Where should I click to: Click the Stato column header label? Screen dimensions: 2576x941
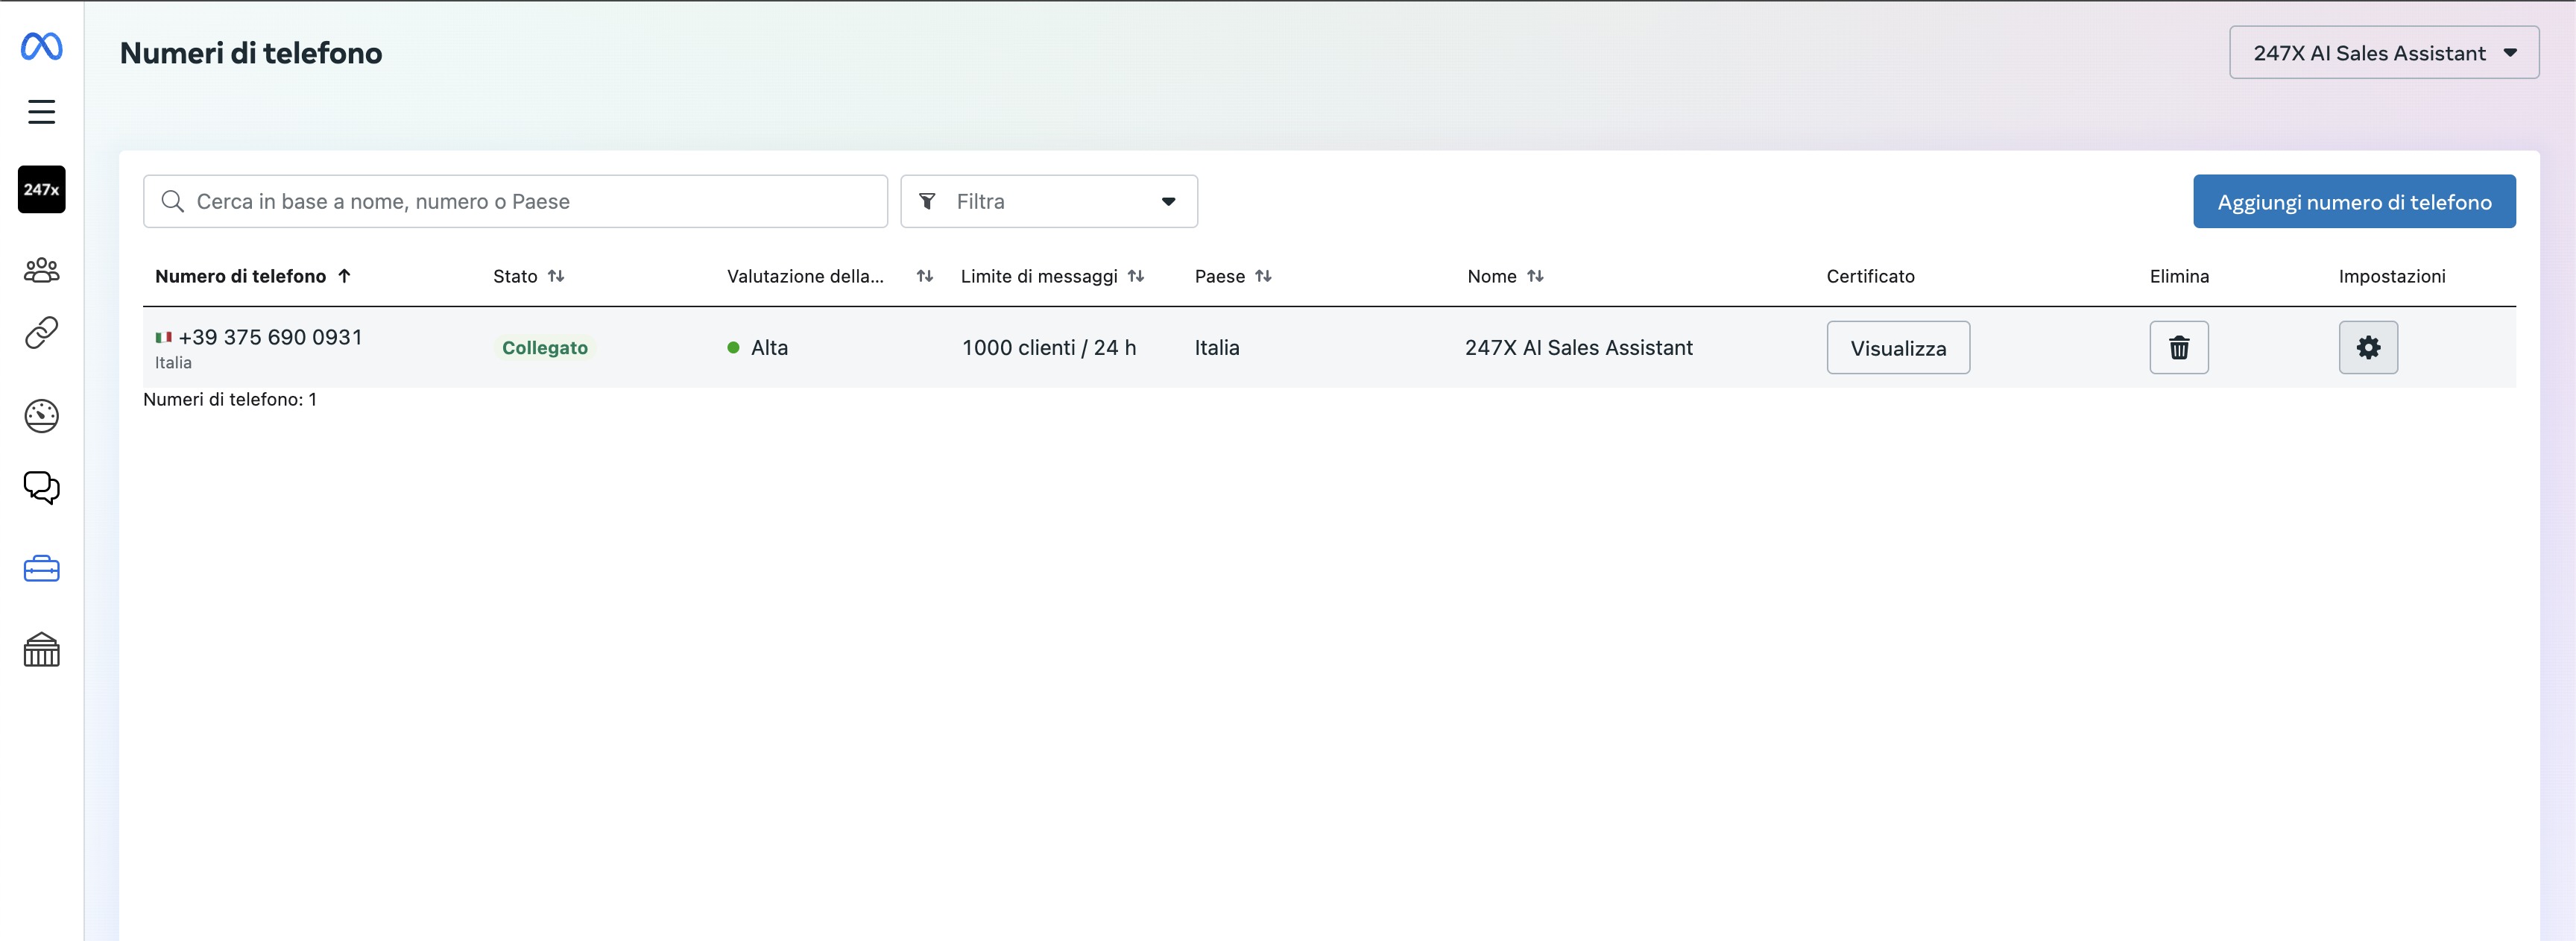pos(515,276)
